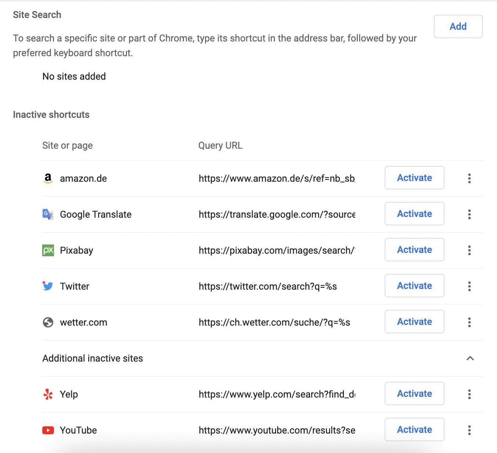Click the Add site search button
The image size is (497, 453).
coord(458,26)
